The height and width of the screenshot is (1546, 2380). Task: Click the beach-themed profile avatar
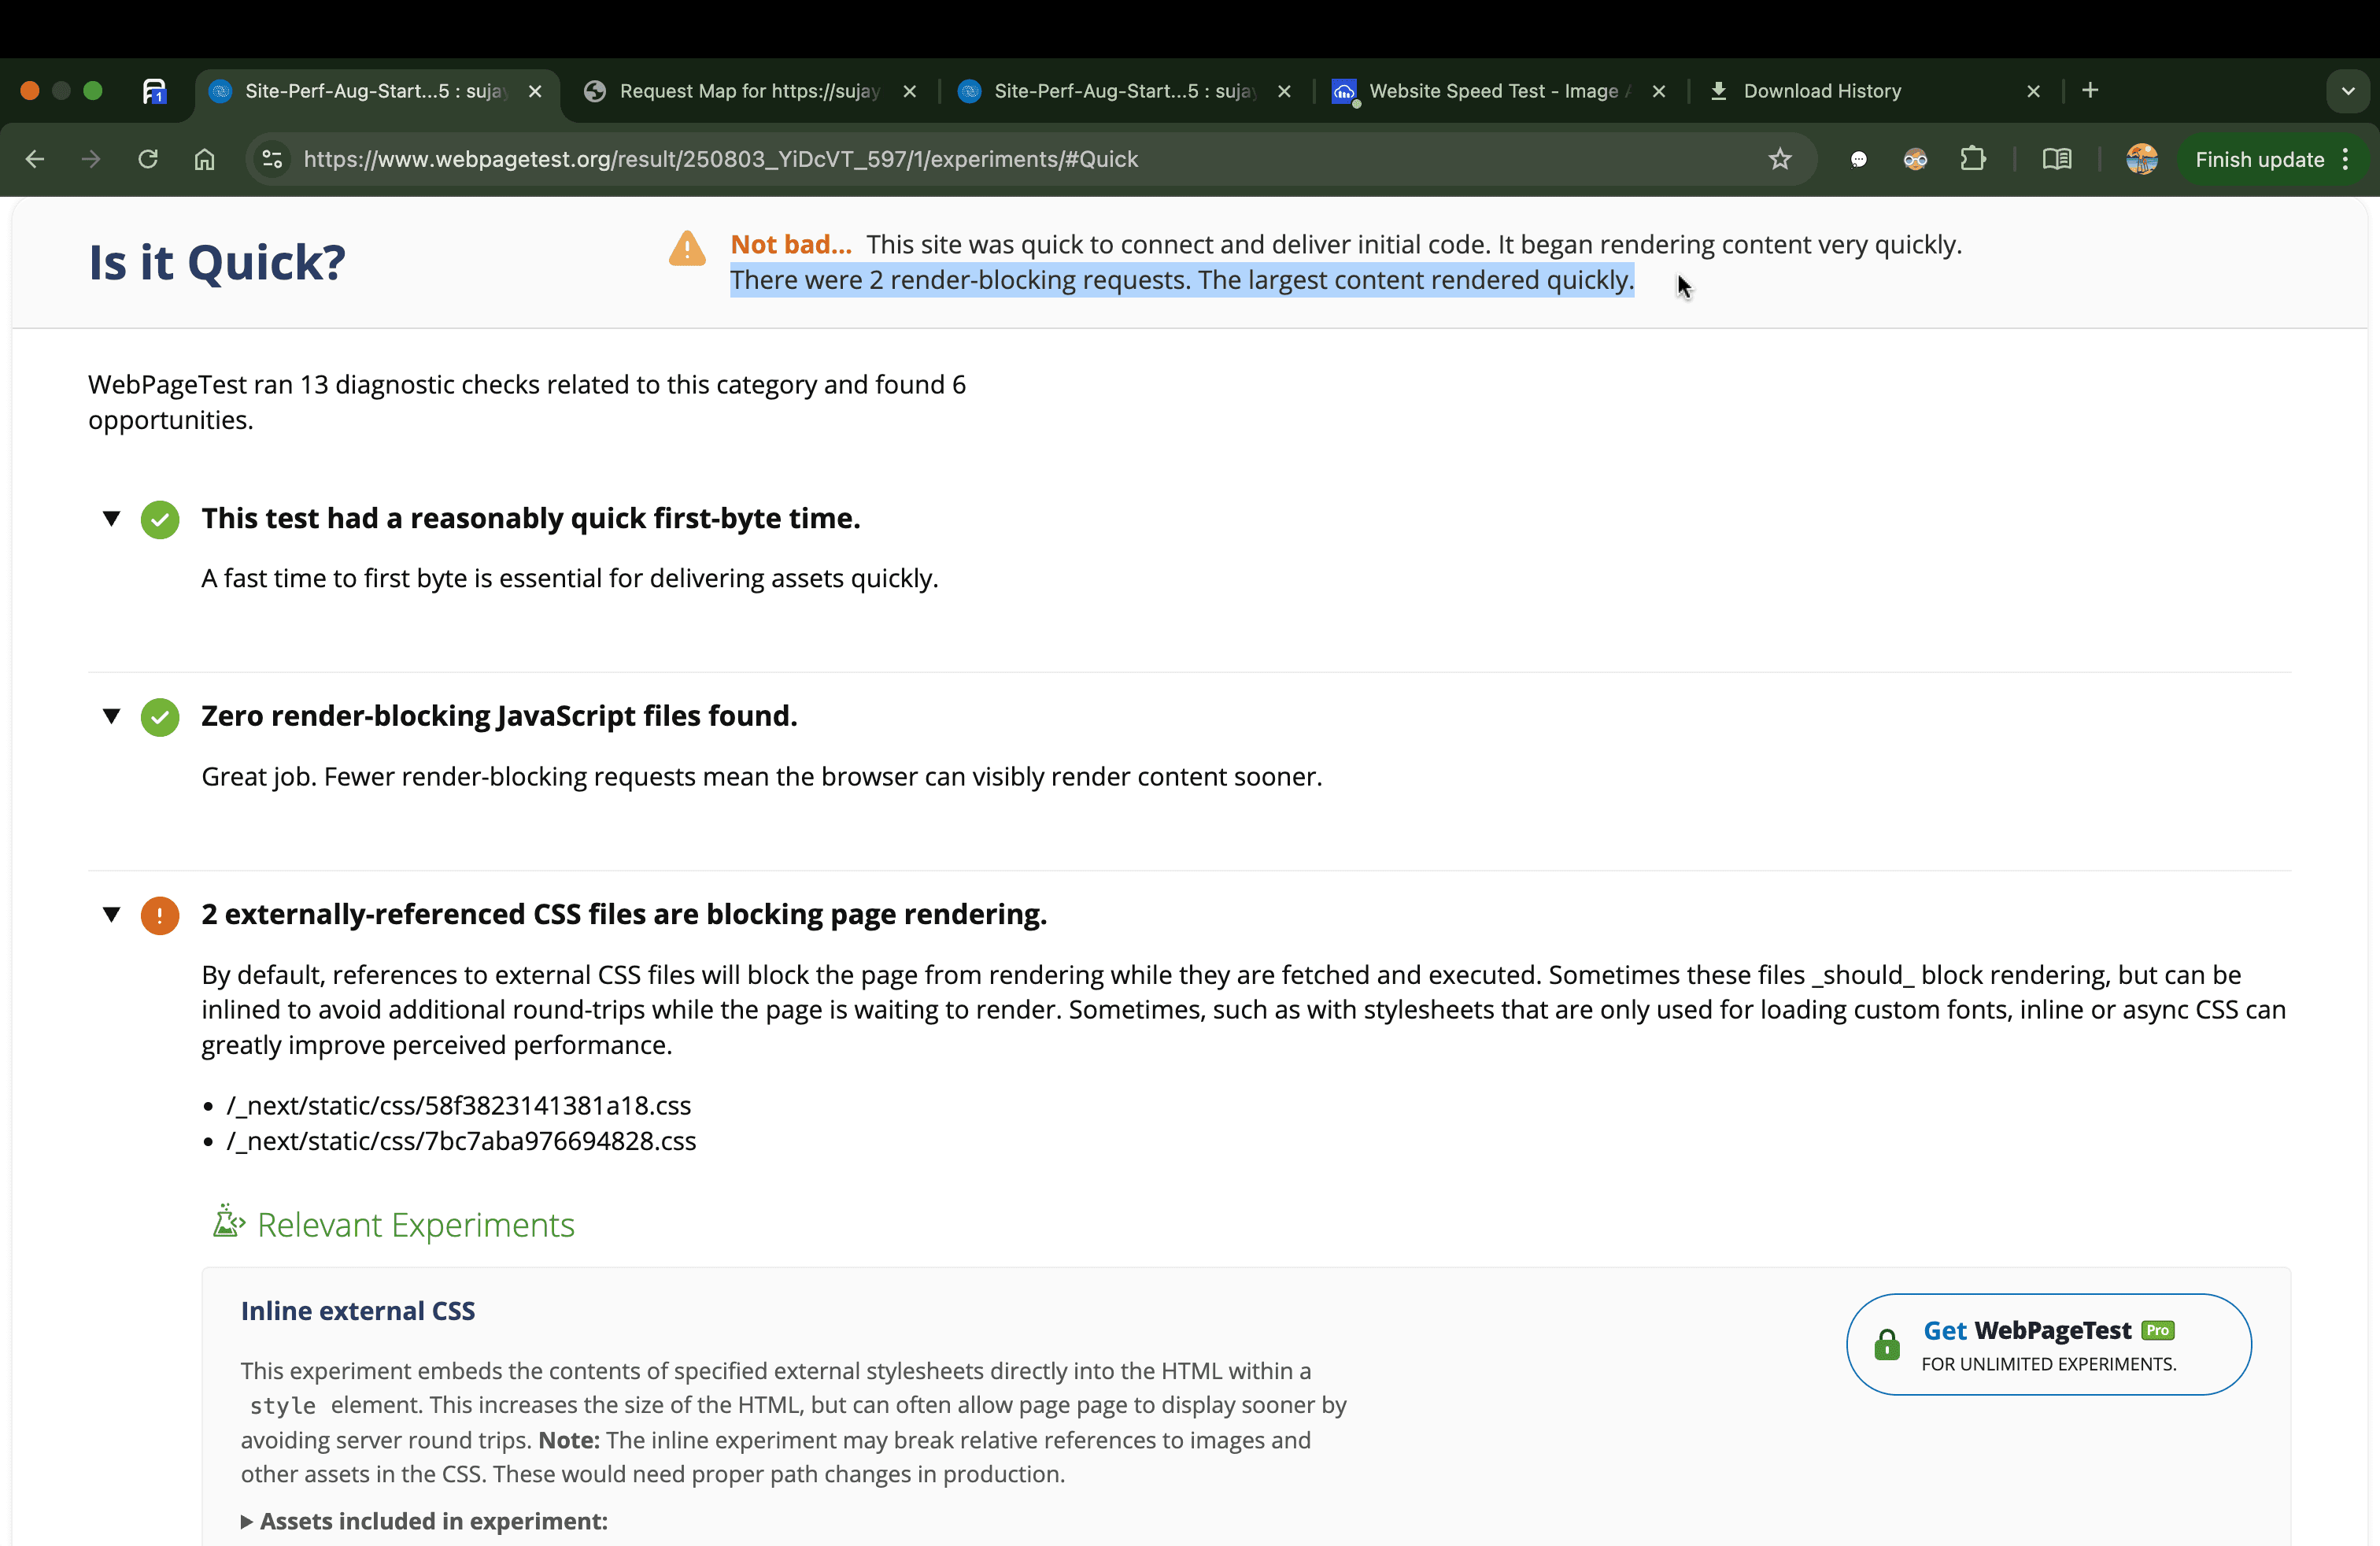[x=2142, y=159]
